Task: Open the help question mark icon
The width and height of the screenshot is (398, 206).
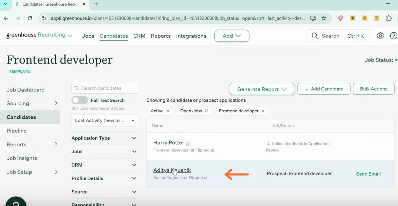Action: coord(393,36)
